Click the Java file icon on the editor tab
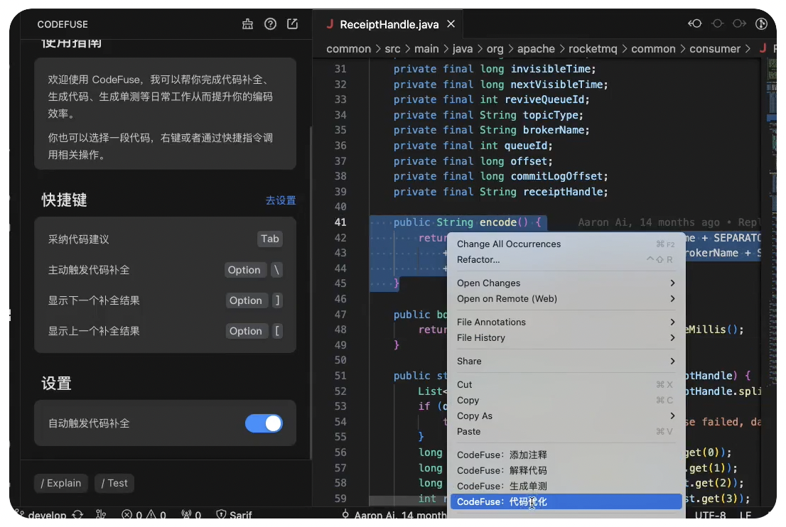The height and width of the screenshot is (527, 786). (330, 23)
